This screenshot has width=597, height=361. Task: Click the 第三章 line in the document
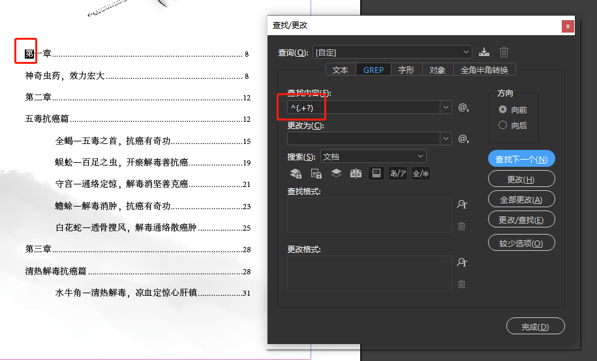pyautogui.click(x=138, y=249)
